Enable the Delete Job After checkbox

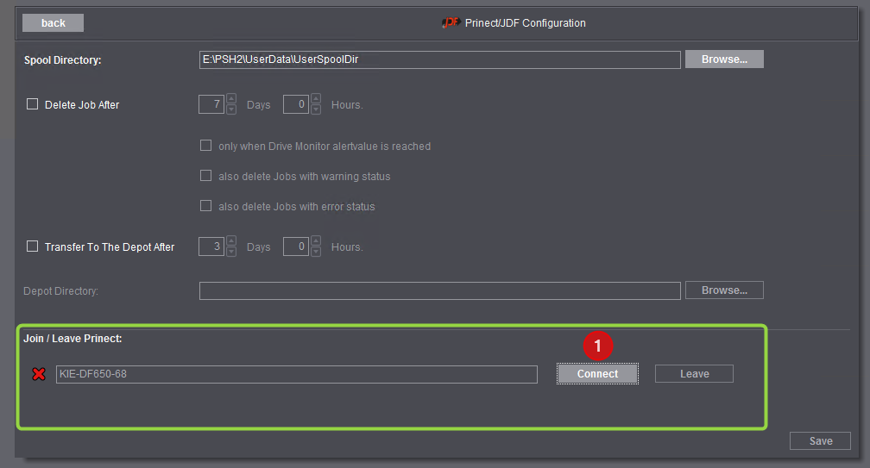point(33,104)
